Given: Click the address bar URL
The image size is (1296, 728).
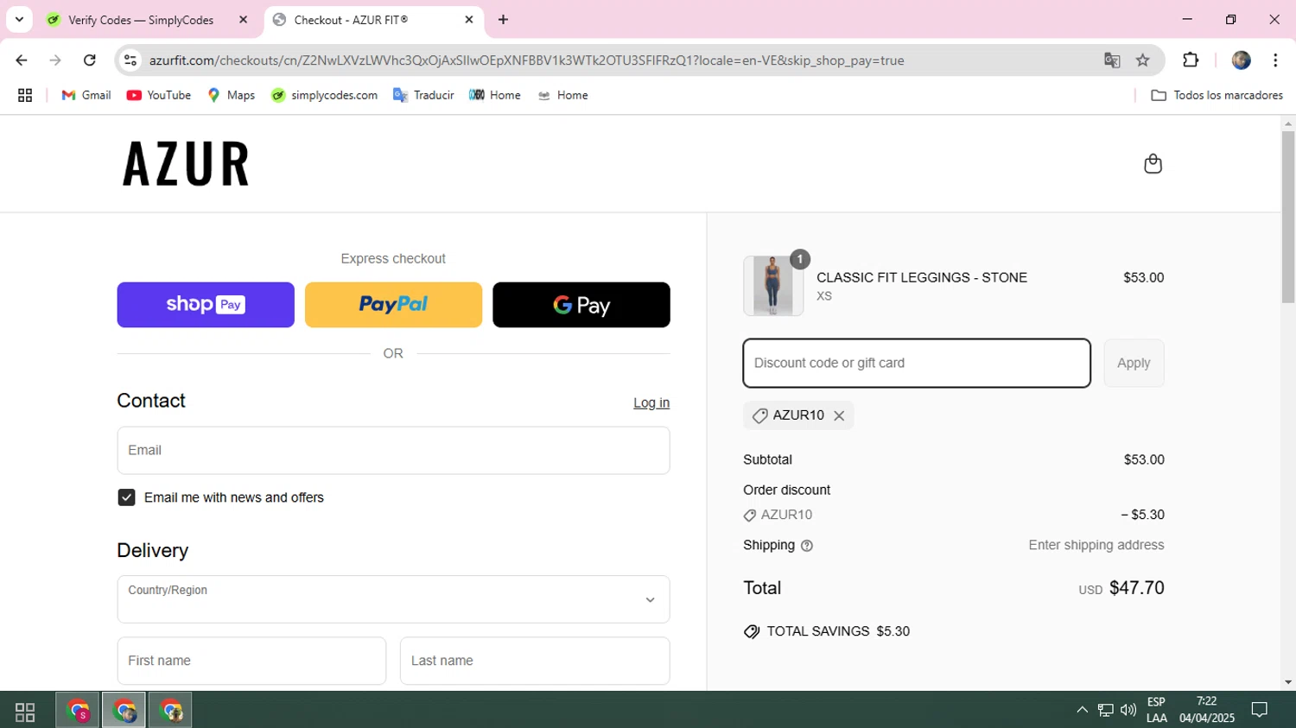Looking at the screenshot, I should pyautogui.click(x=526, y=60).
